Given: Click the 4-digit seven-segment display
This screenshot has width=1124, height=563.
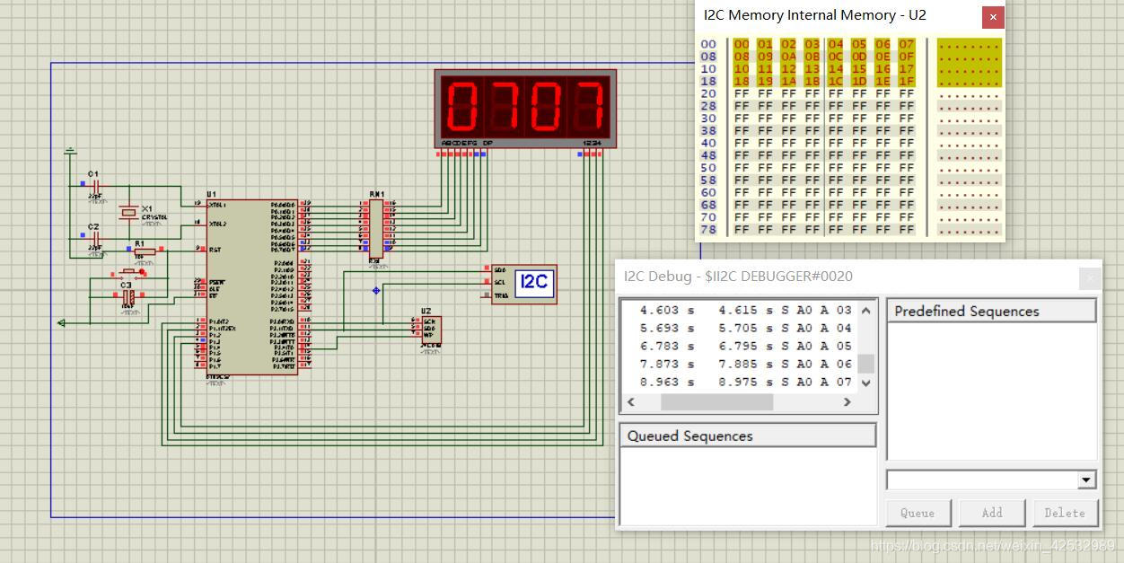Looking at the screenshot, I should coord(525,106).
